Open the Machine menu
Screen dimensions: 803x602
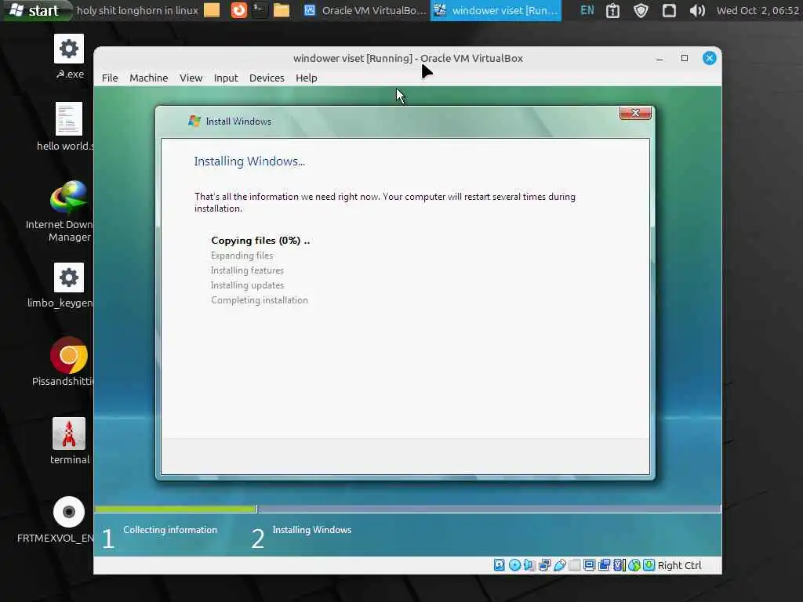pos(148,78)
